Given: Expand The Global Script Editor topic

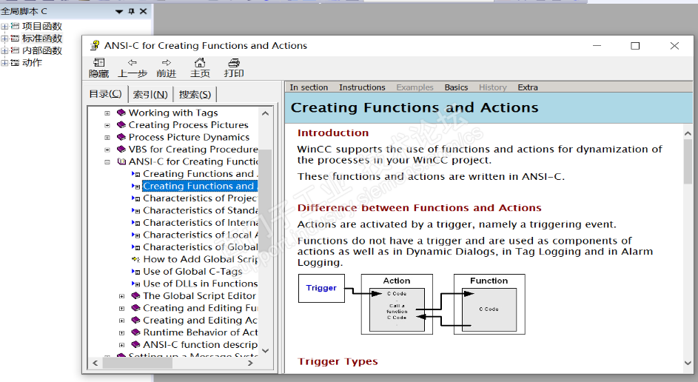Looking at the screenshot, I should click(x=121, y=296).
